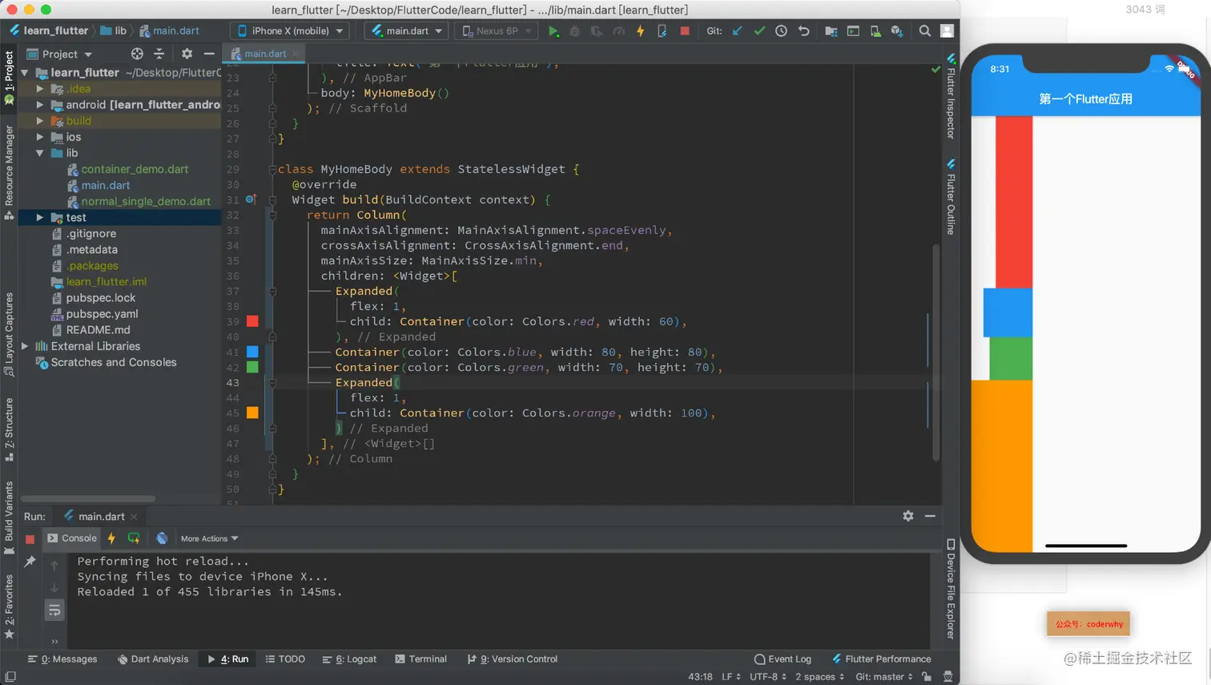Toggle the Flutter Inspector side panel
The height and width of the screenshot is (685, 1211).
(x=951, y=96)
